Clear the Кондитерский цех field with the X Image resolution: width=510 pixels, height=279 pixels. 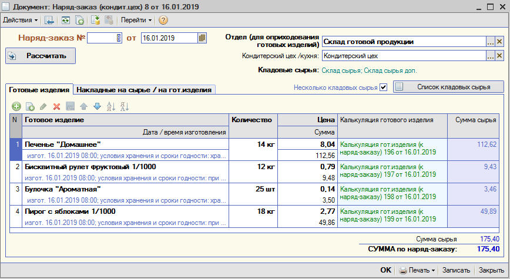499,56
